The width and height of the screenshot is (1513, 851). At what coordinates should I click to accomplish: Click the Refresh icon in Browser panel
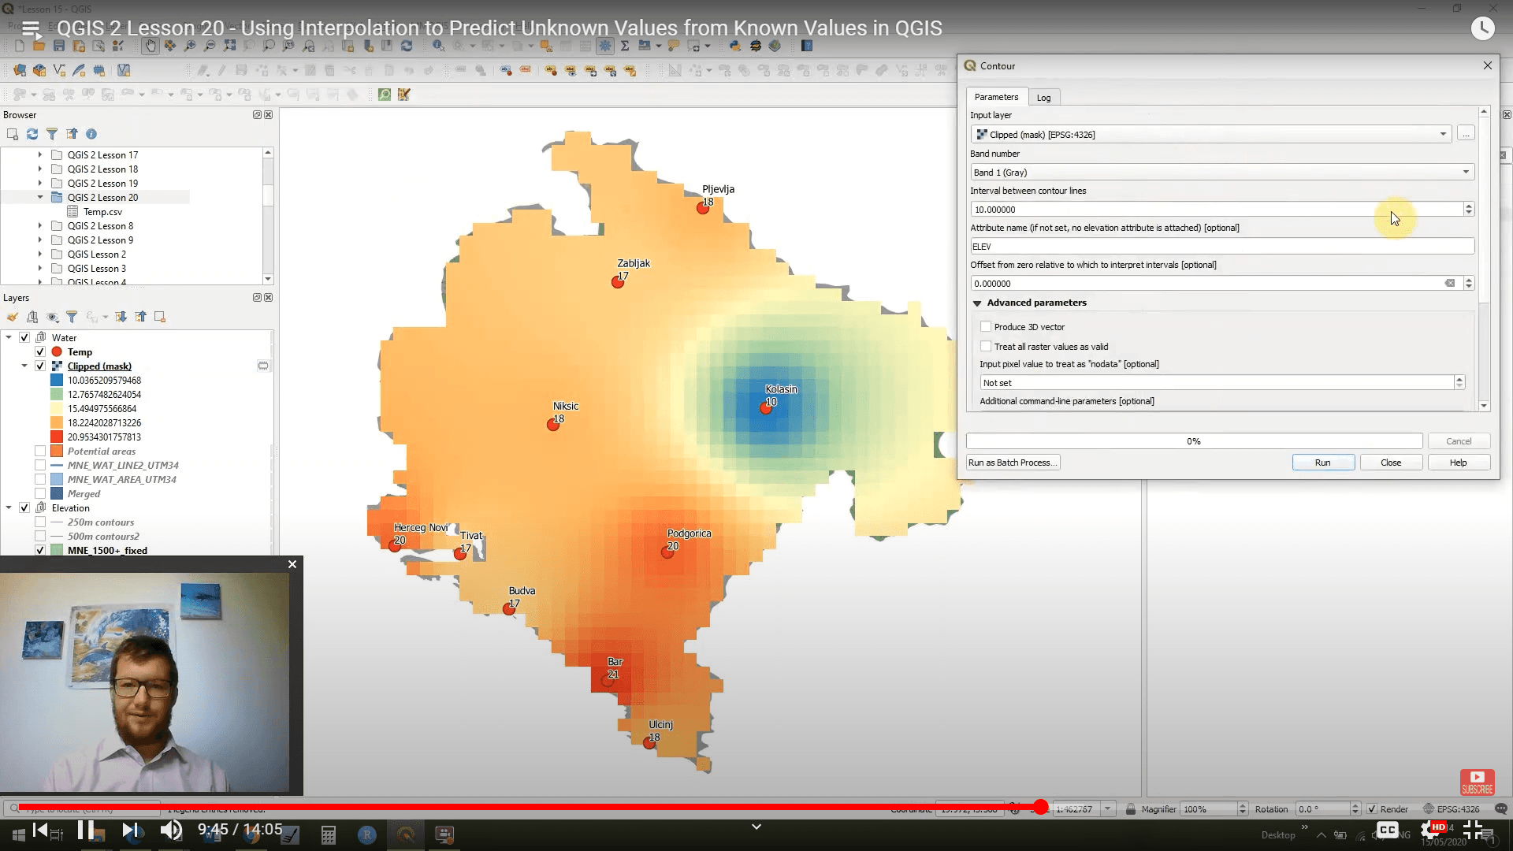pos(32,134)
